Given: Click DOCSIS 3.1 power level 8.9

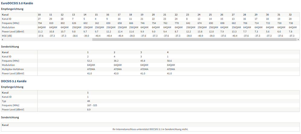Looking at the screenshot, I should tap(89, 109).
